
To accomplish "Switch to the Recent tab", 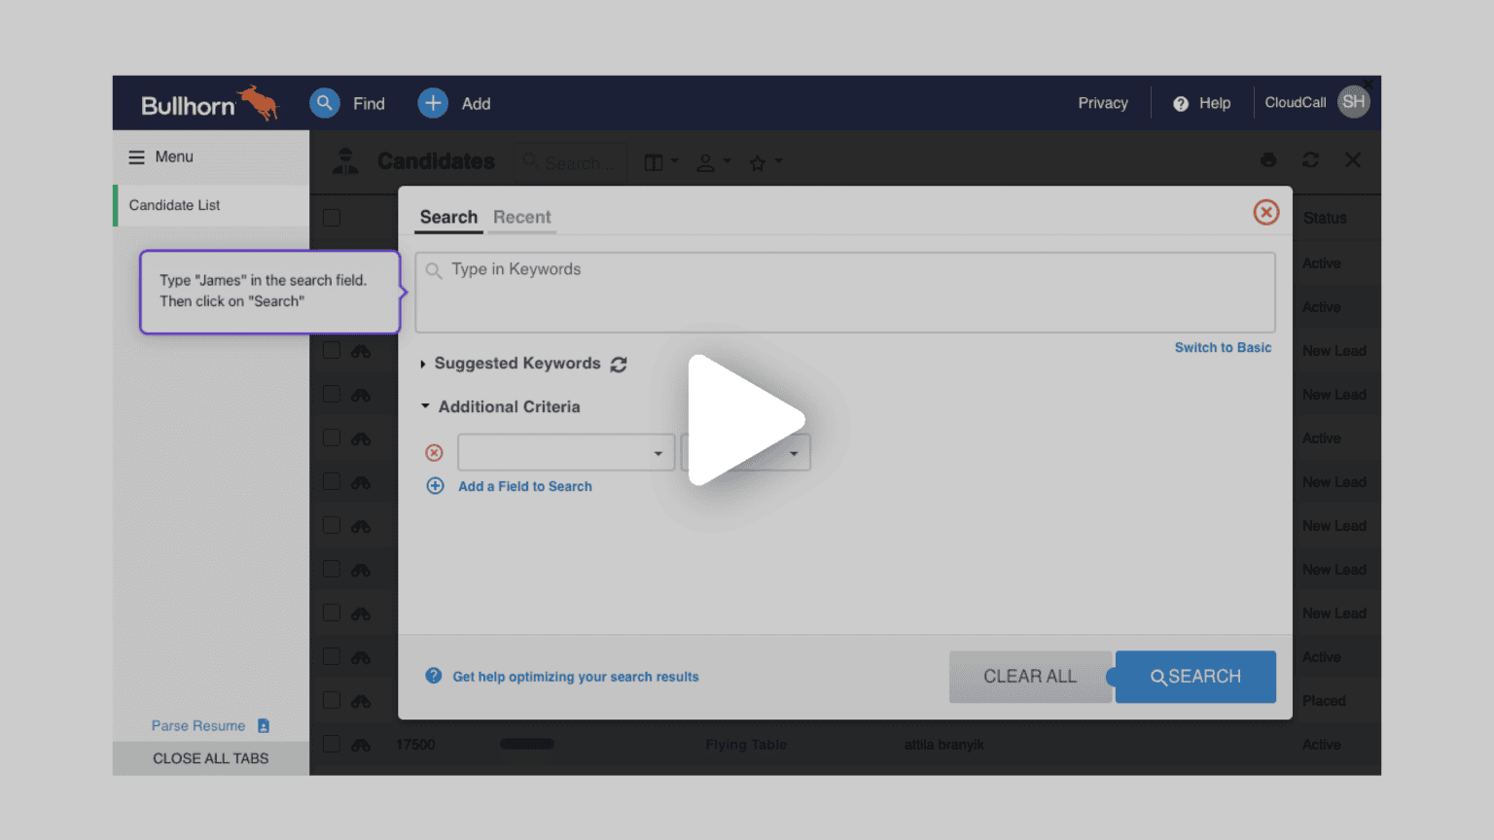I will 521,217.
